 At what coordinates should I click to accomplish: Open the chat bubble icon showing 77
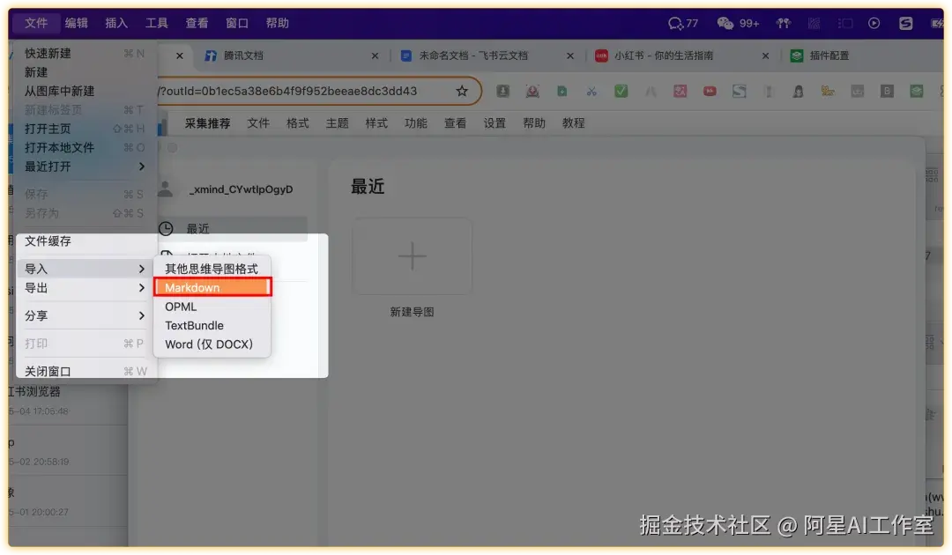click(682, 23)
